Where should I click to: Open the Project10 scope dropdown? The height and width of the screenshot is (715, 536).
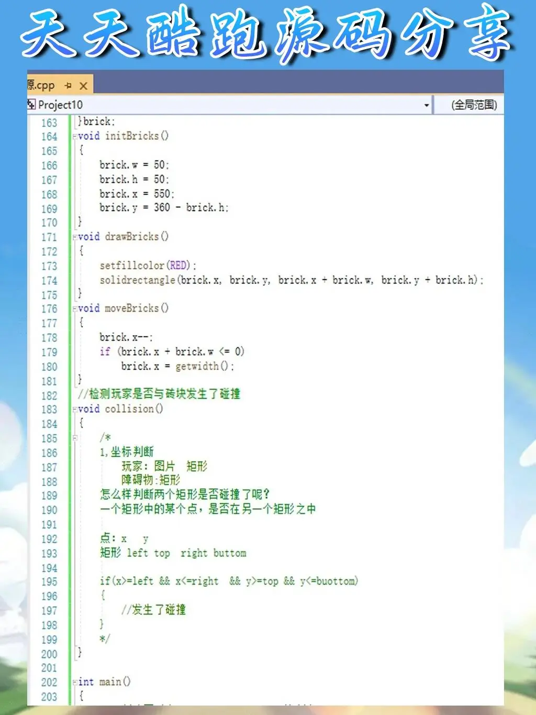tap(427, 105)
